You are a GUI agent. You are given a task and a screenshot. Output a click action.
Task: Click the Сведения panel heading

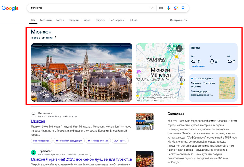176,113
